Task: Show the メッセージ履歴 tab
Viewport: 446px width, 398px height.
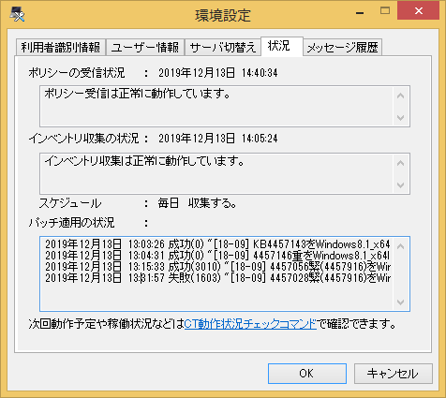Action: (x=343, y=48)
